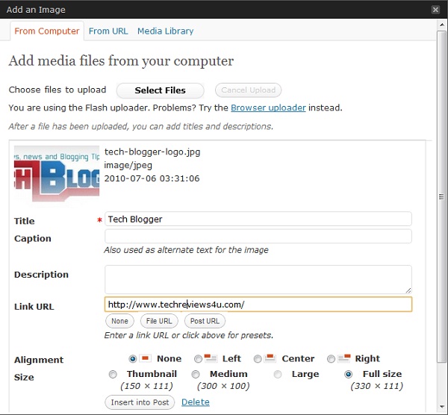Click the alignment None image icon
Viewport: 448px width, 415px height.
click(x=145, y=358)
